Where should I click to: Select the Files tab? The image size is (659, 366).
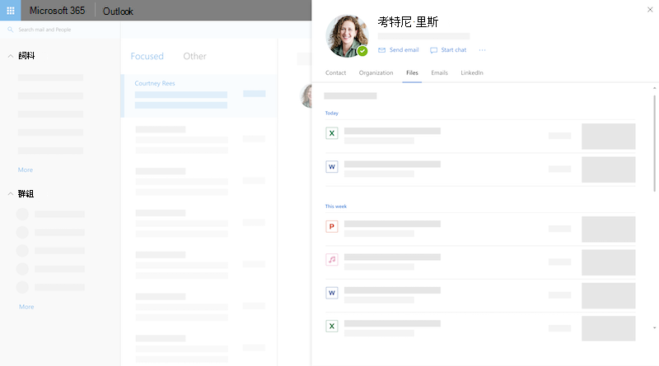pos(412,72)
